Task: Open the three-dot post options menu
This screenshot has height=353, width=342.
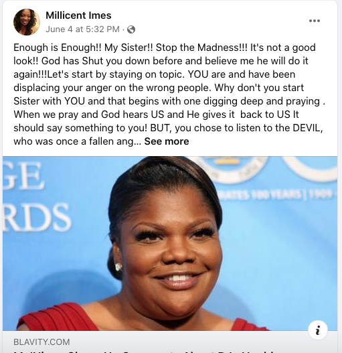Action: (315, 21)
